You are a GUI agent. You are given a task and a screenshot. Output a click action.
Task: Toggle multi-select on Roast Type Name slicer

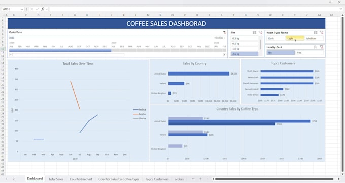pyautogui.click(x=316, y=32)
